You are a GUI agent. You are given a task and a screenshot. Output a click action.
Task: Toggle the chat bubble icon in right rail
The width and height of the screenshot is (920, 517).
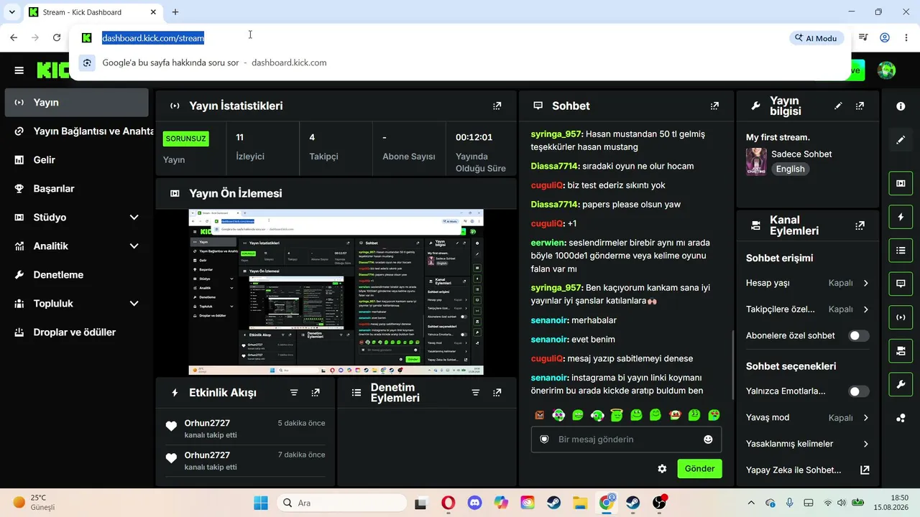[x=901, y=284]
